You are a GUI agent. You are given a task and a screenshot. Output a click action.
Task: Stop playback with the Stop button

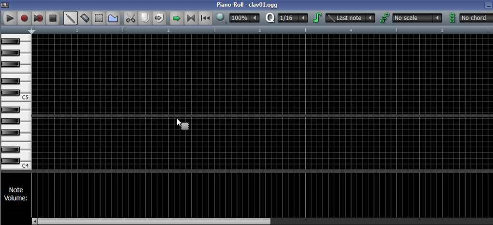pos(53,18)
